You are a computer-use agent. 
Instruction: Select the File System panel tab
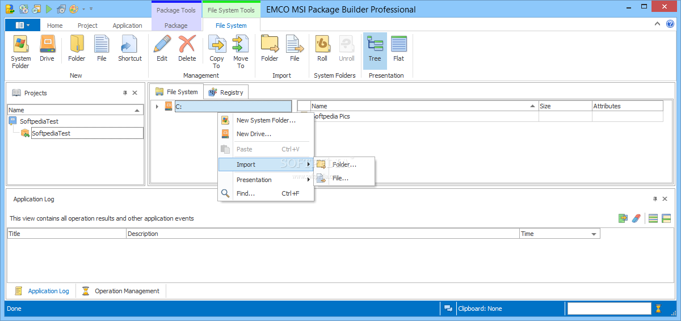176,91
